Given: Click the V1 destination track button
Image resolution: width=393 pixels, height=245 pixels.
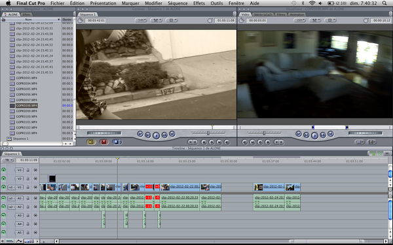Looking at the screenshot, I should click(20, 188).
